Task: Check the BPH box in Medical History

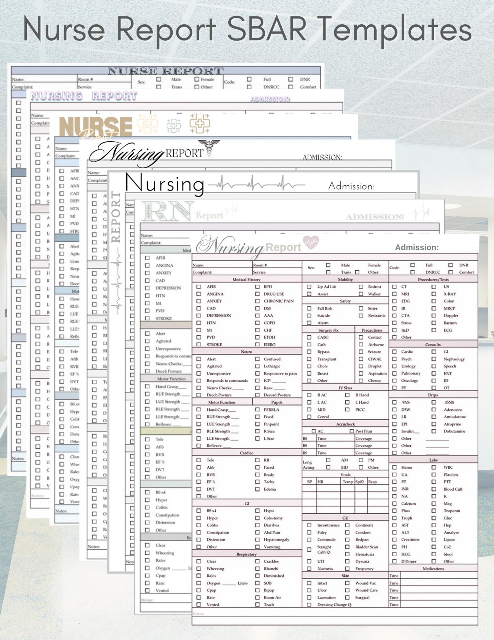Action: (258, 287)
